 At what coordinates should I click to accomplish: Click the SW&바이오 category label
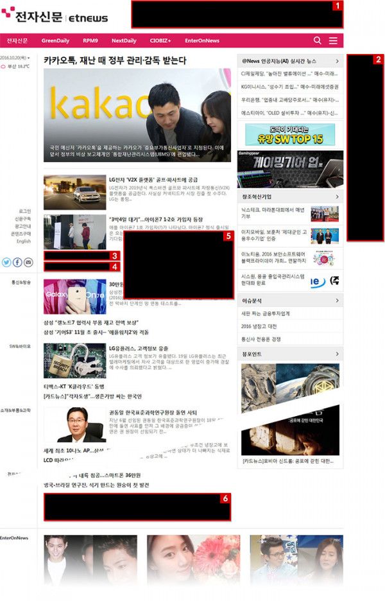[21, 346]
